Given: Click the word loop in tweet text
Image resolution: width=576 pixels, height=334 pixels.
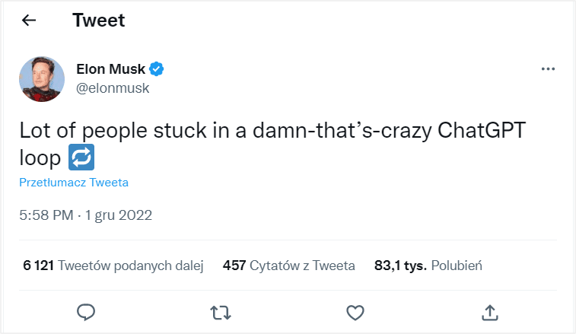Looking at the screenshot, I should 40,158.
